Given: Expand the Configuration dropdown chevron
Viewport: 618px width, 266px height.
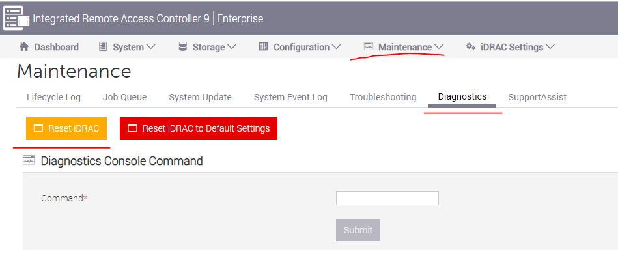Looking at the screenshot, I should (336, 46).
